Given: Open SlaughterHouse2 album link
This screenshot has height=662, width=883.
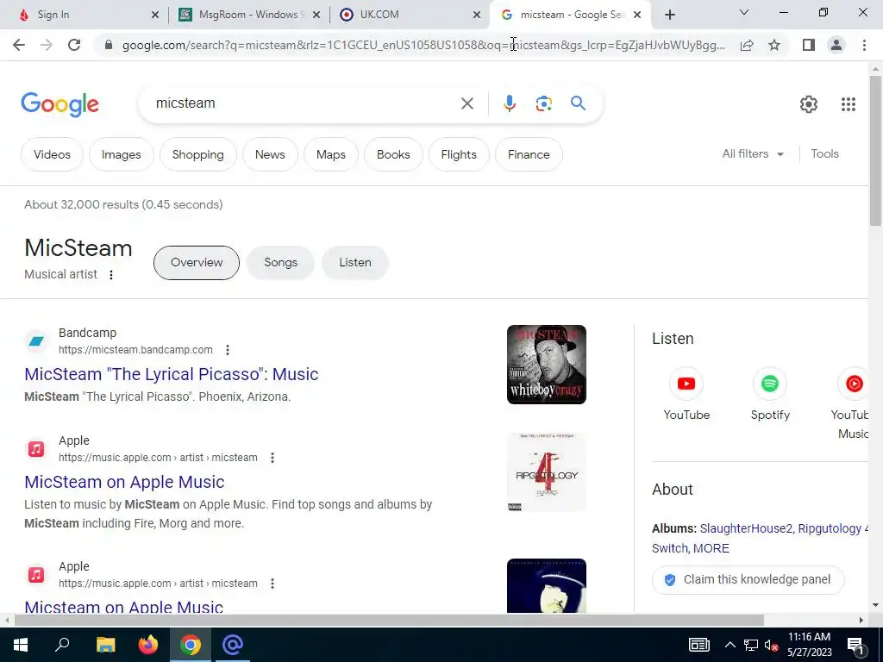Looking at the screenshot, I should [x=746, y=528].
